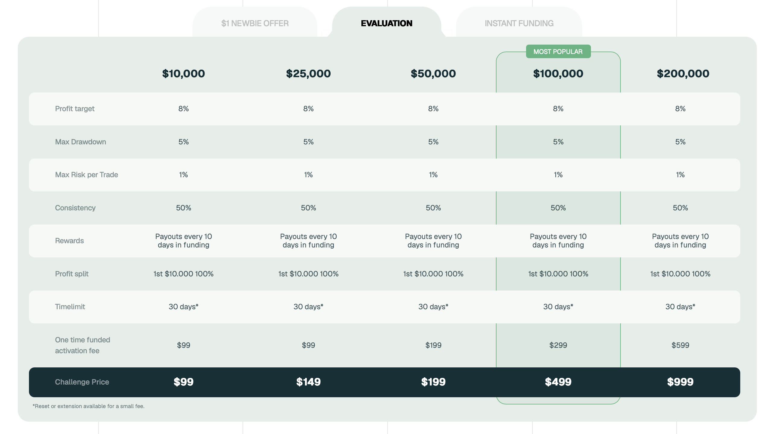
Task: Choose the $50,000 account option
Action: (x=433, y=73)
